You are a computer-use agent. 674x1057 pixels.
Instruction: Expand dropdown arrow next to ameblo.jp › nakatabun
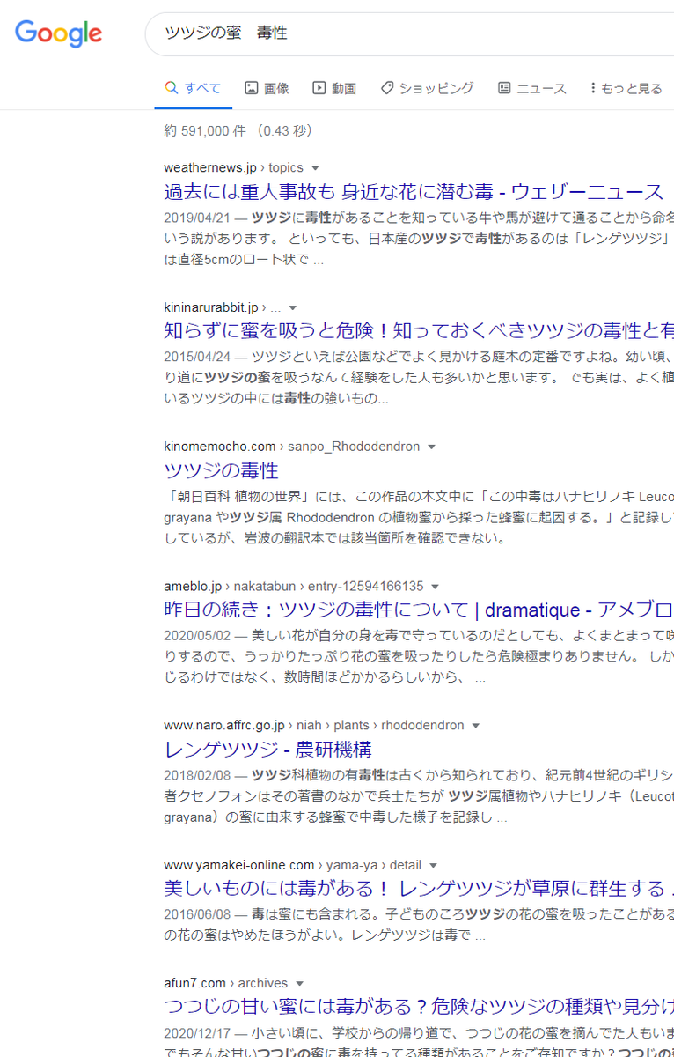[x=435, y=587]
